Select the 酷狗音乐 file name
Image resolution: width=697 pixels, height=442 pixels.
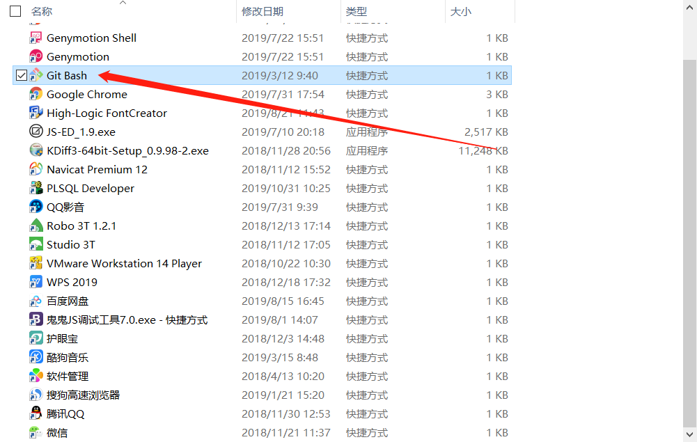[68, 357]
